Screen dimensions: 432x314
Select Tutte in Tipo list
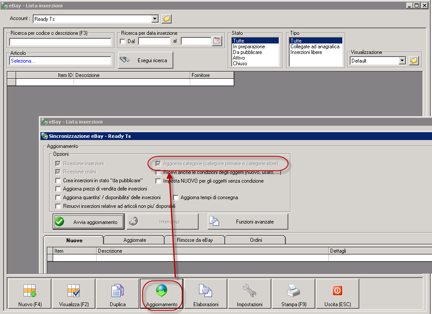point(316,41)
